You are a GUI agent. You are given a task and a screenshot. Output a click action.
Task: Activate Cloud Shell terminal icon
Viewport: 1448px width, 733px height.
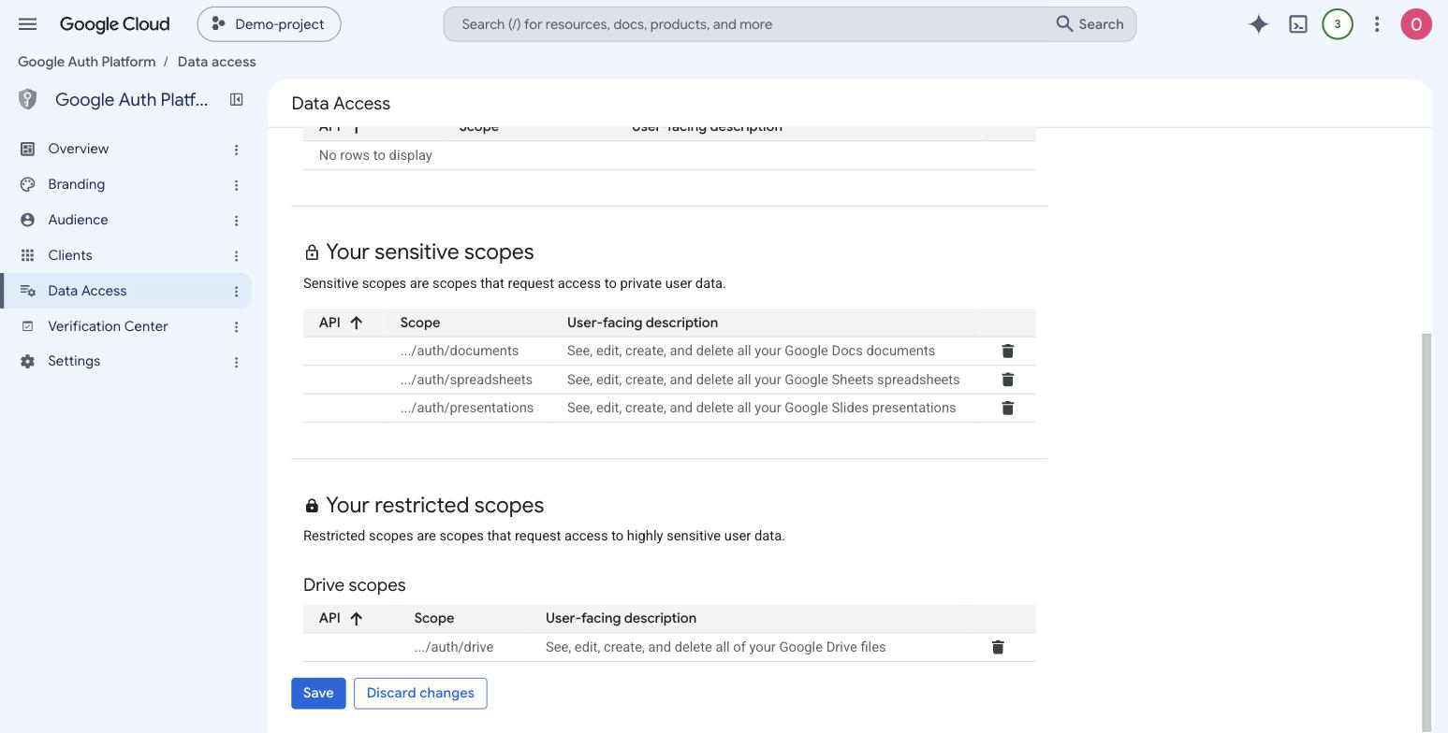(x=1298, y=24)
